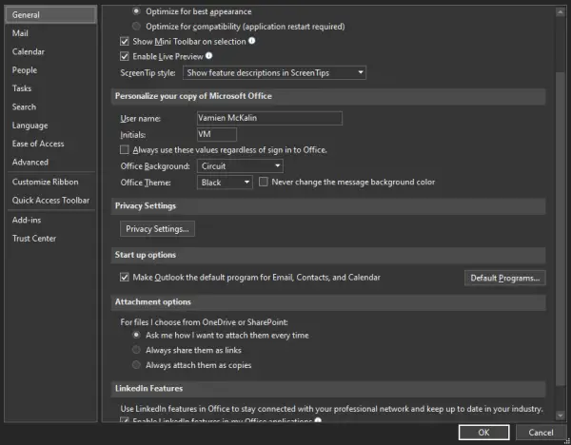The image size is (571, 445).
Task: Open the People options category
Action: point(50,70)
